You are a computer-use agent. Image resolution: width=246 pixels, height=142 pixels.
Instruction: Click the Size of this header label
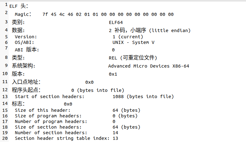42,110
